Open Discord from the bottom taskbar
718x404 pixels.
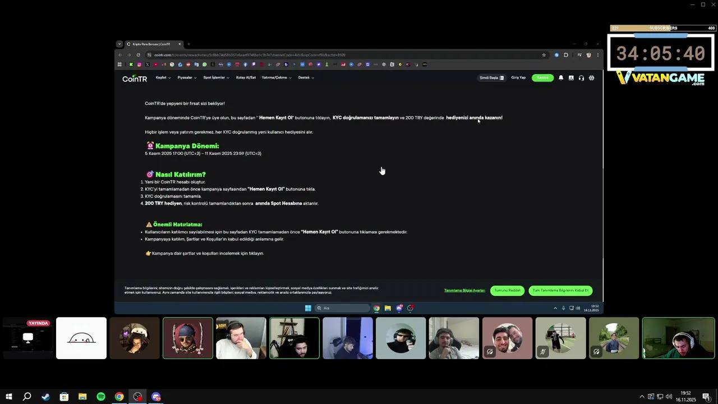pos(157,397)
